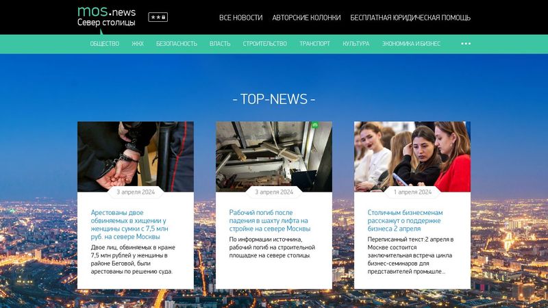Open headline about worker killed in elevator shaft
This screenshot has width=548, height=308.
[269, 220]
